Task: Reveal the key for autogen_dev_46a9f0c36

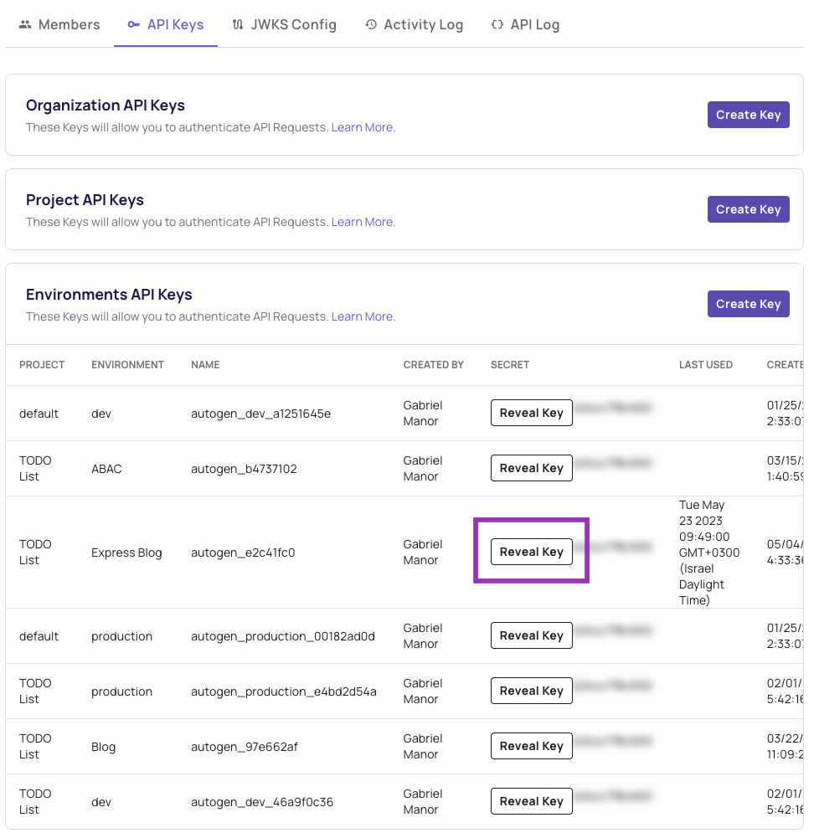Action: [x=531, y=800]
